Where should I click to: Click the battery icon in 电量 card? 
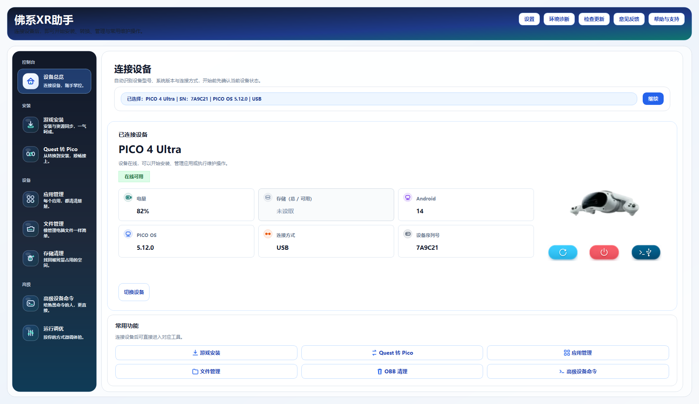click(x=128, y=197)
